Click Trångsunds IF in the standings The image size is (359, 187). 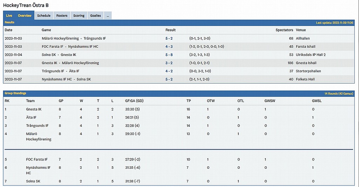point(37,126)
